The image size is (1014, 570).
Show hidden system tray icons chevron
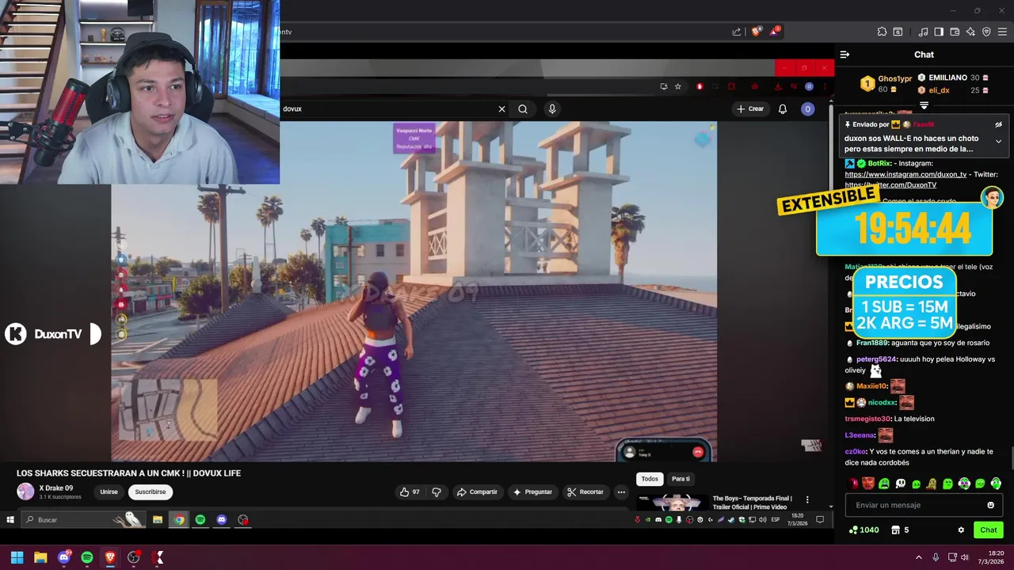click(x=919, y=557)
